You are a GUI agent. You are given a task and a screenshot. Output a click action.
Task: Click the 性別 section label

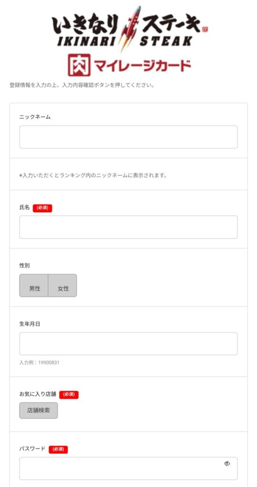click(25, 265)
